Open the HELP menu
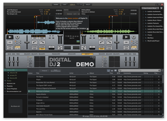Screen dimensions: 167x121 coord(88,4)
